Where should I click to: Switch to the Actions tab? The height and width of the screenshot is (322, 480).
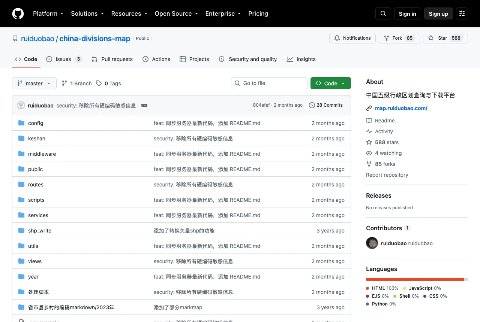tap(156, 59)
